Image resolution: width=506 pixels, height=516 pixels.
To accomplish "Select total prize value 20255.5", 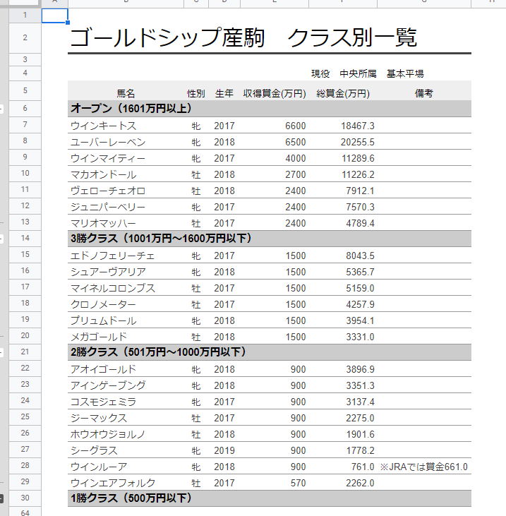I will click(358, 142).
